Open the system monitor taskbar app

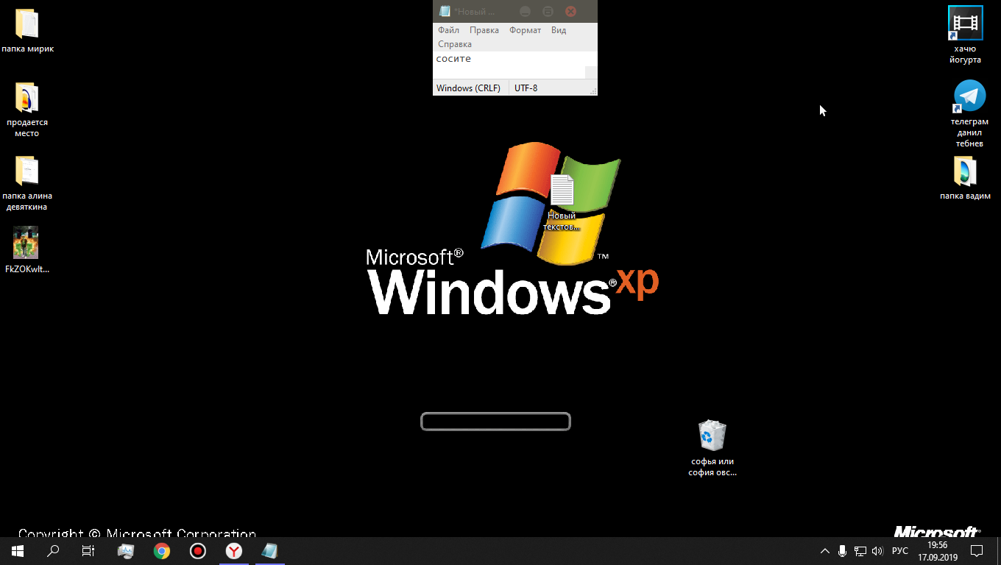126,550
